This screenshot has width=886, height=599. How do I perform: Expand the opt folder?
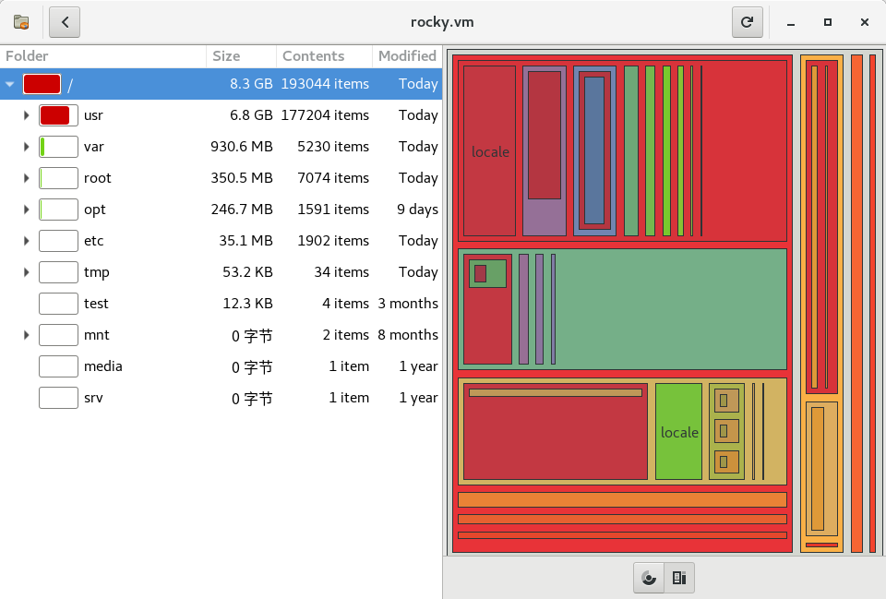click(x=27, y=210)
